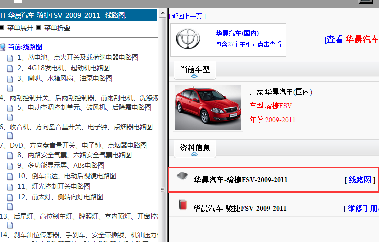
Task: Click page icon for 电动空调控制单元 entry
Action: 10,108
